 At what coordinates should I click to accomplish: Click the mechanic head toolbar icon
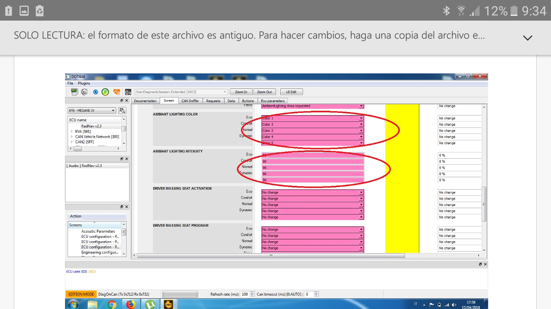[84, 92]
